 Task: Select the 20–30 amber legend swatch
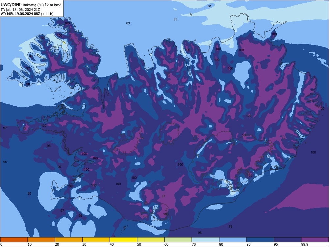pos(69,240)
